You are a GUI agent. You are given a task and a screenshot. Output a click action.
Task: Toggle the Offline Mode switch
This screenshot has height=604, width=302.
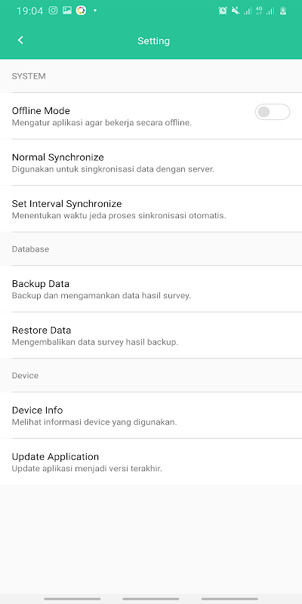point(273,112)
